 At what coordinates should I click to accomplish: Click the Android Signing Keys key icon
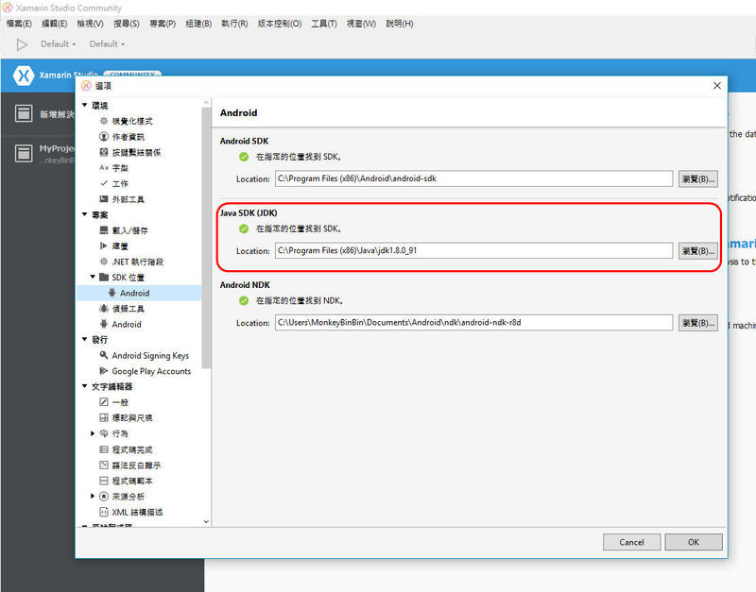point(103,355)
